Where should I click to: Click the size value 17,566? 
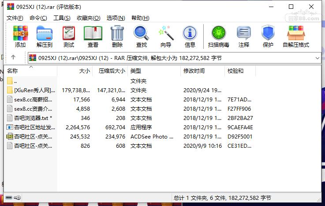pyautogui.click(x=82, y=100)
